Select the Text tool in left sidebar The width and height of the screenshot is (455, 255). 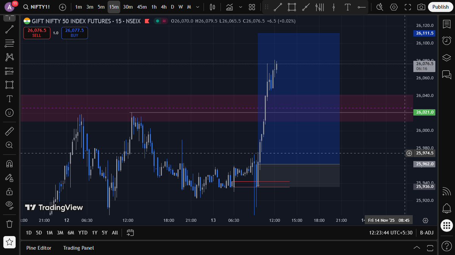9,99
